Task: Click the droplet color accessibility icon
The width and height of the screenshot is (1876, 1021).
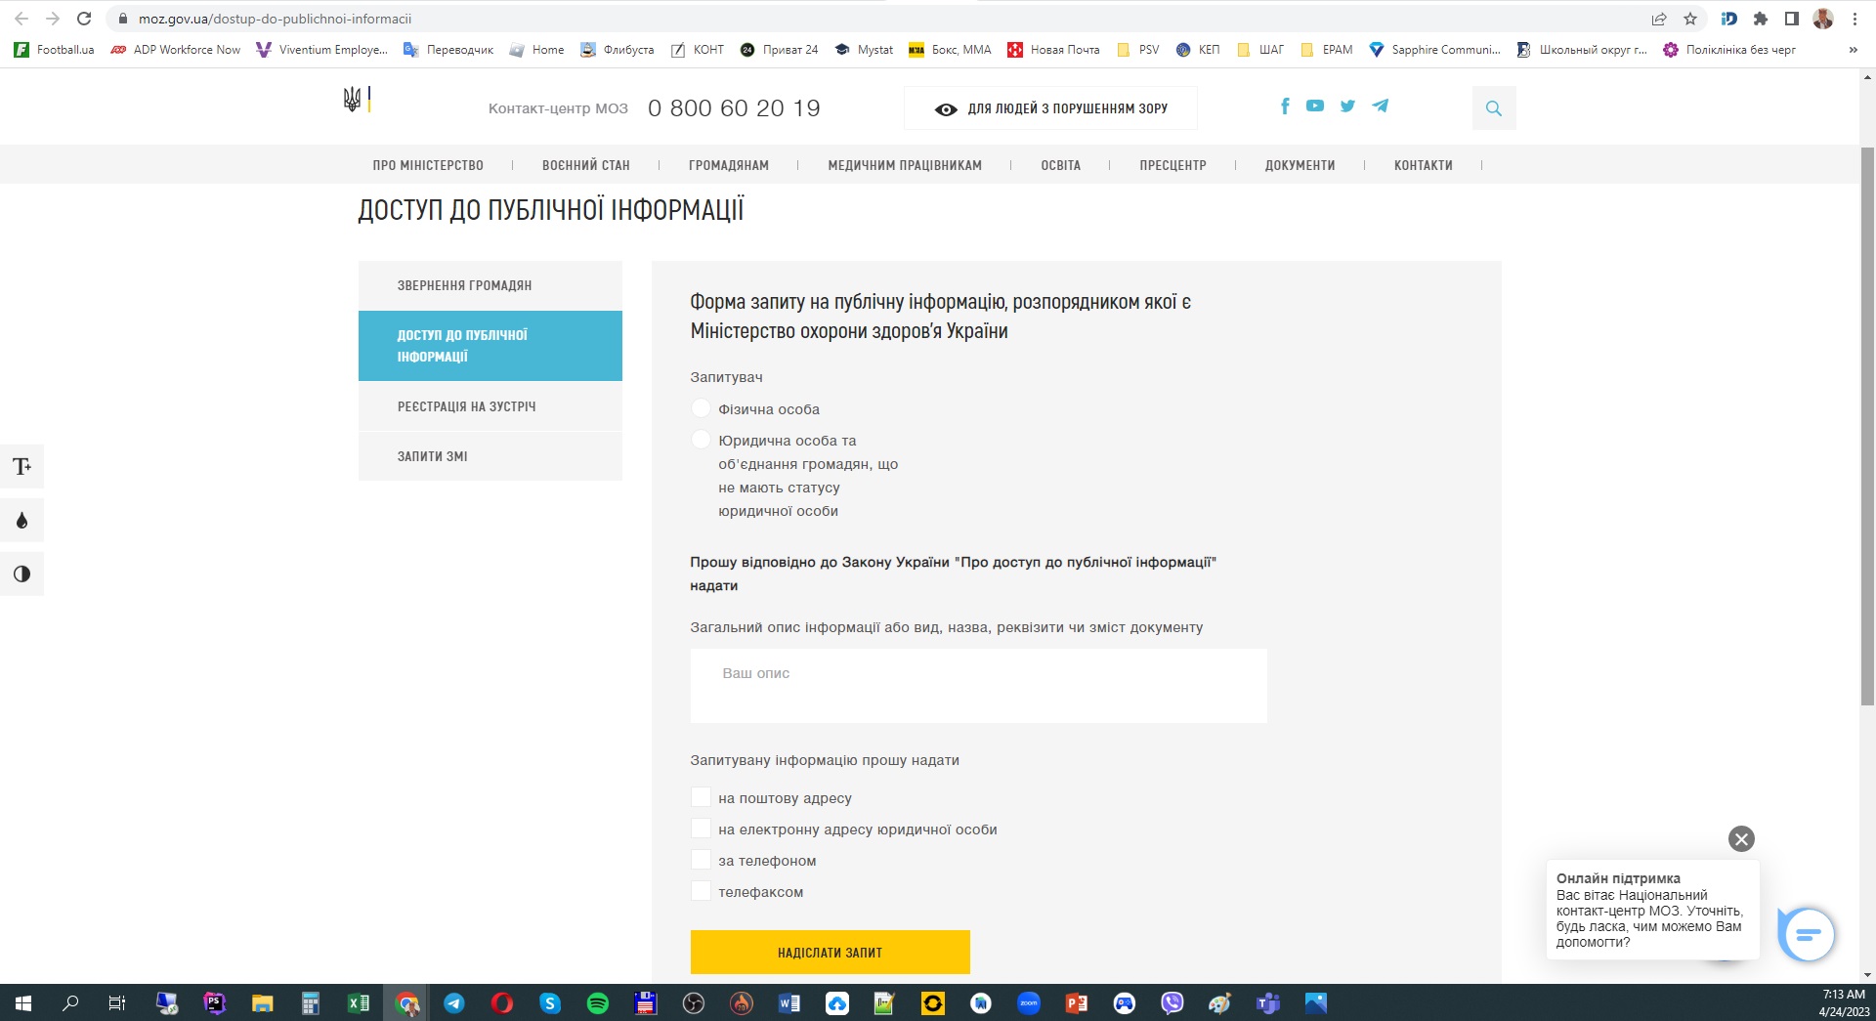Action: click(21, 521)
